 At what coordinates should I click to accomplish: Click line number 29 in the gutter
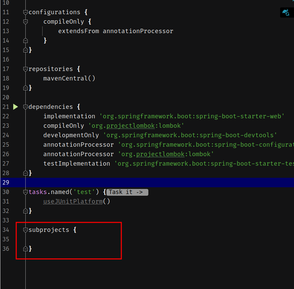point(6,183)
